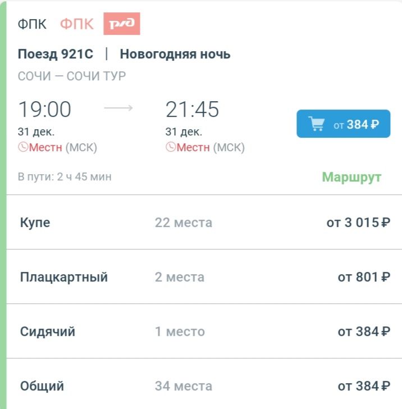Click the red RZD logo icon
Screen dimensions: 402x409
coord(122,24)
